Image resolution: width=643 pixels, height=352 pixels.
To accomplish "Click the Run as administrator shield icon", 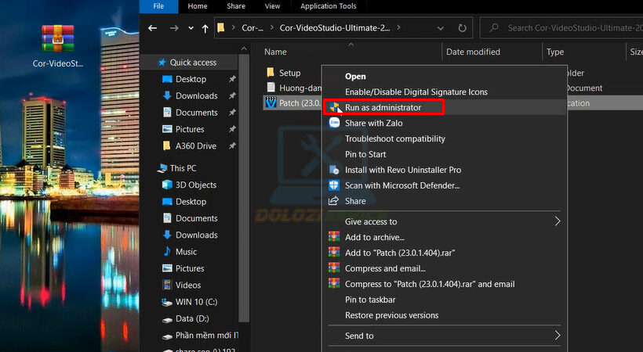I will [x=334, y=107].
